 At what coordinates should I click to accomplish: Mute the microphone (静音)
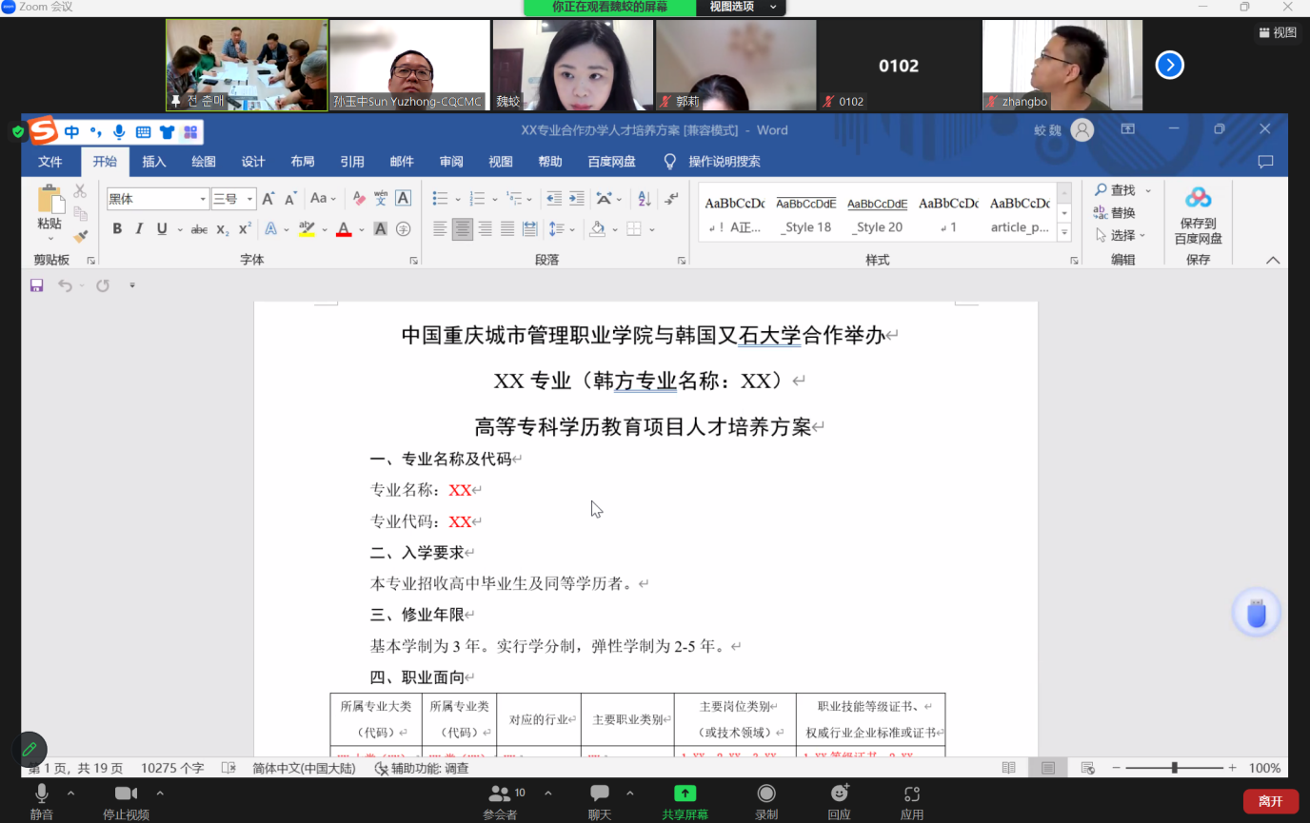41,801
